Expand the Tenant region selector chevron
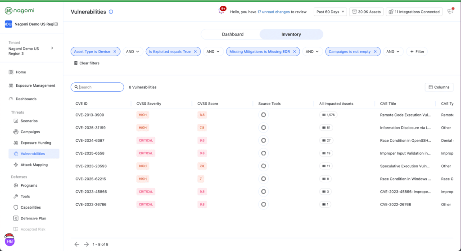 click(52, 48)
